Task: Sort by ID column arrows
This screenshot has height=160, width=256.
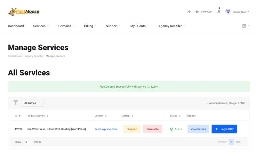Action: click(20, 116)
